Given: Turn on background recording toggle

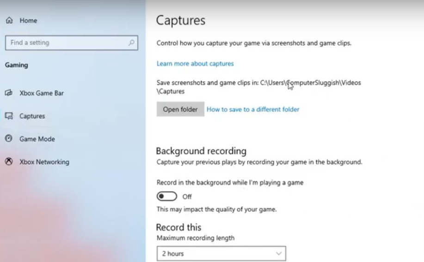Looking at the screenshot, I should click(x=167, y=196).
